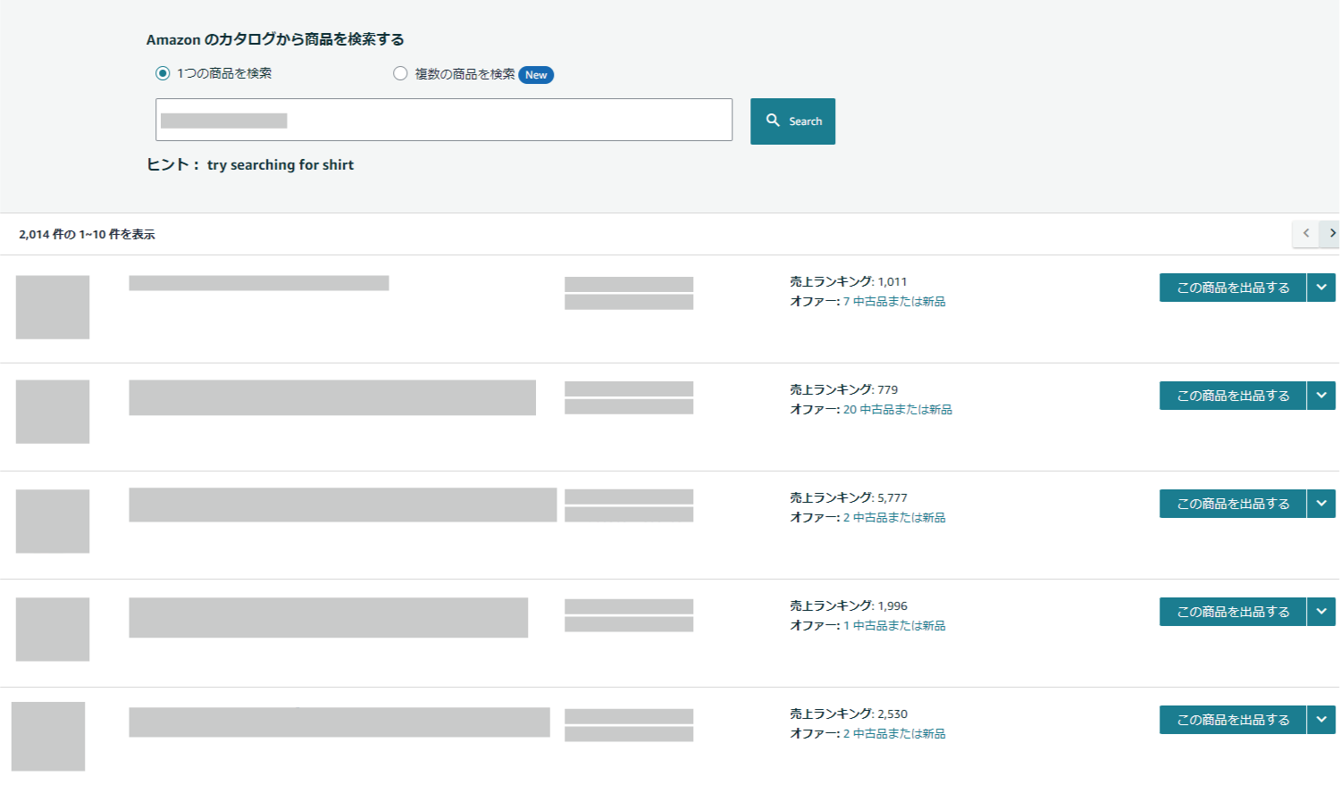Go to the previous results page arrow
1340x793 pixels.
(1305, 233)
